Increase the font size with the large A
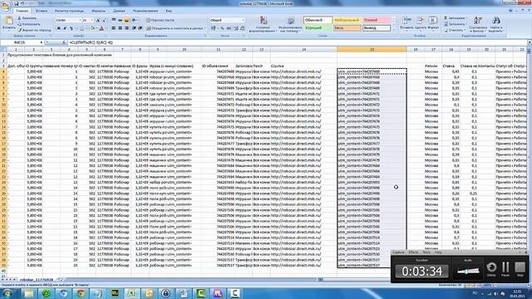The height and width of the screenshot is (299, 532). pyautogui.click(x=98, y=20)
